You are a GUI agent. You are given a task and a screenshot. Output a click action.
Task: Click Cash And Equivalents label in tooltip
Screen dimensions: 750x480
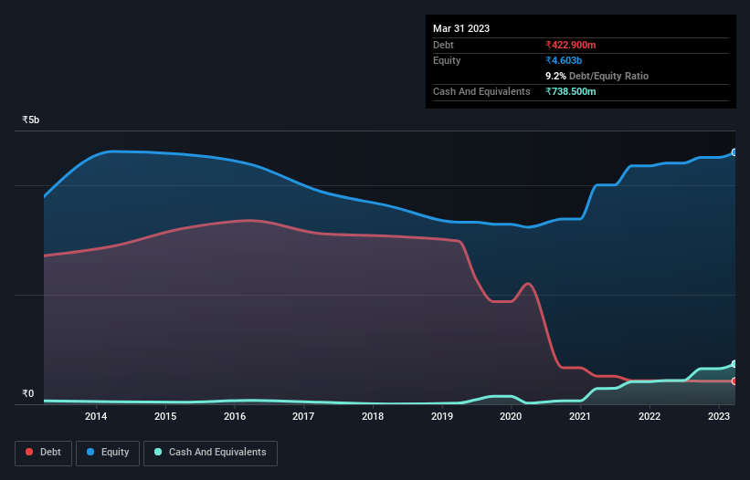tap(481, 91)
